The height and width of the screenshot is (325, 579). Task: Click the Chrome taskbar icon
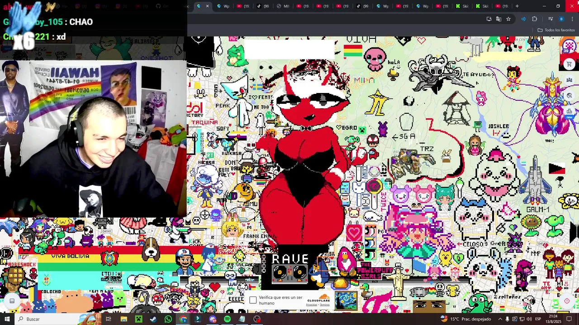(183, 319)
